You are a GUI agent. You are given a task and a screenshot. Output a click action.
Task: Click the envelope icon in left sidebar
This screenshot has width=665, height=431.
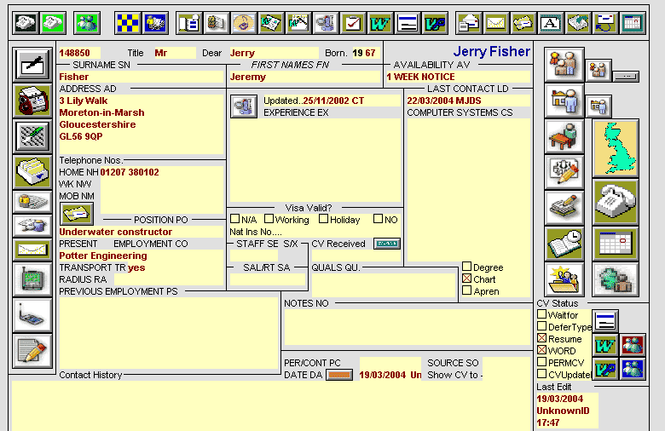32,250
